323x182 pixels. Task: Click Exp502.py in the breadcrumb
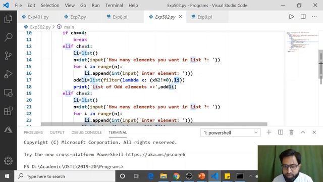(40, 27)
